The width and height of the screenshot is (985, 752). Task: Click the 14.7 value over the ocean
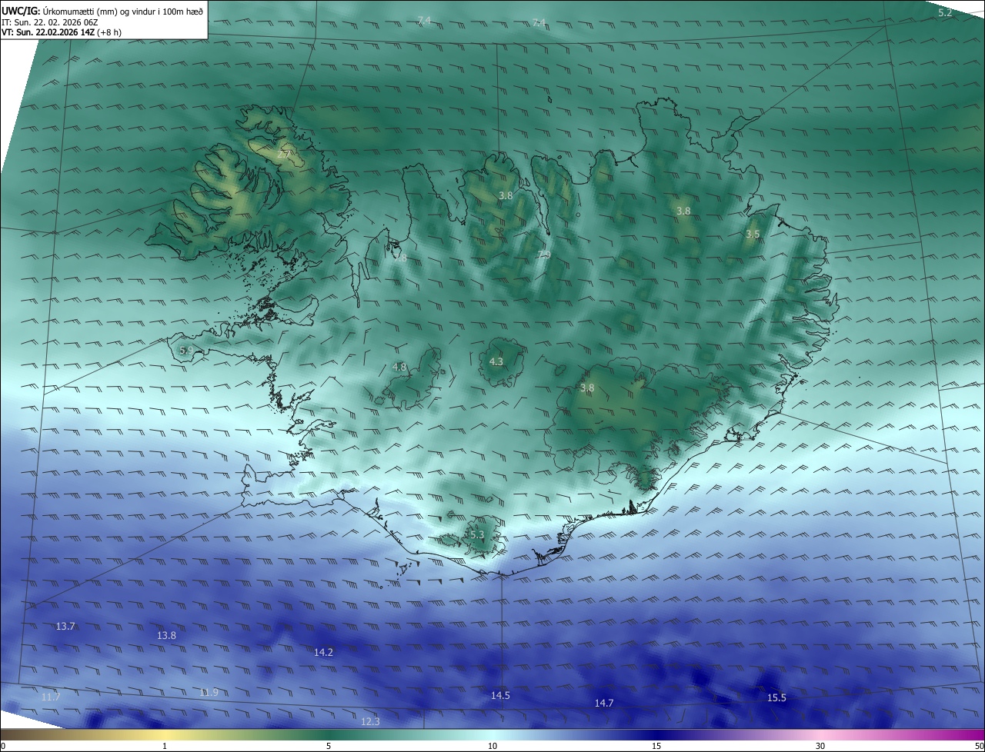coord(604,704)
